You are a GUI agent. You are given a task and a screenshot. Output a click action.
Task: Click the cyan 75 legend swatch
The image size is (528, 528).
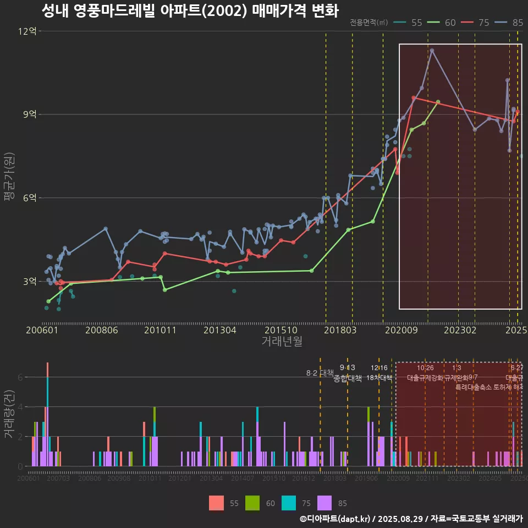tap(289, 503)
